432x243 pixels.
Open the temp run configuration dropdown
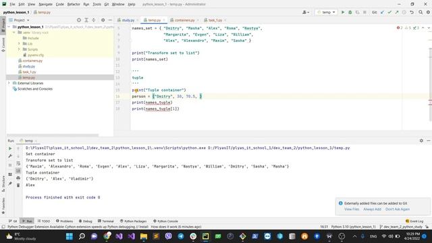326,12
